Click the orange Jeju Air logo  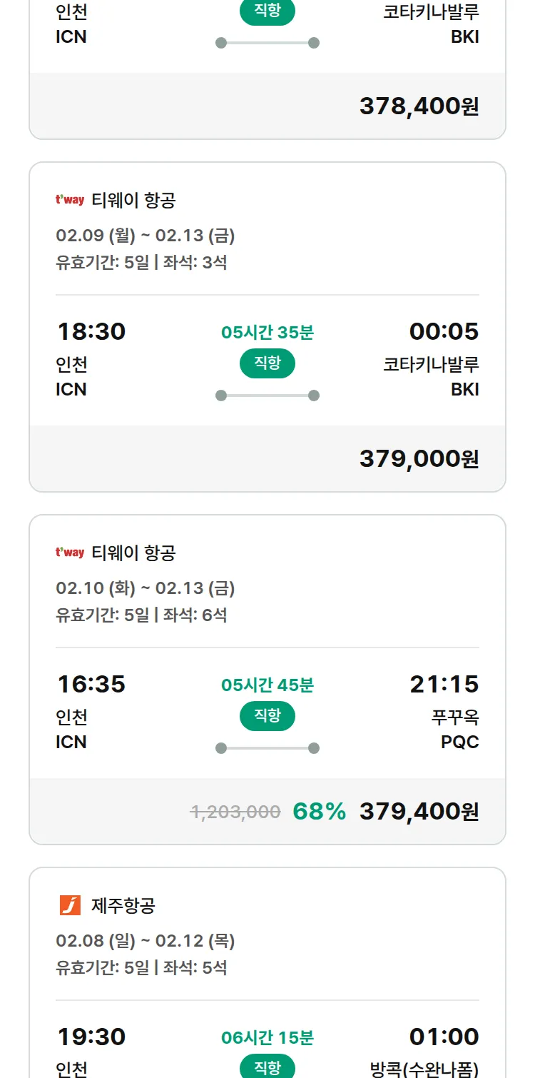click(70, 906)
